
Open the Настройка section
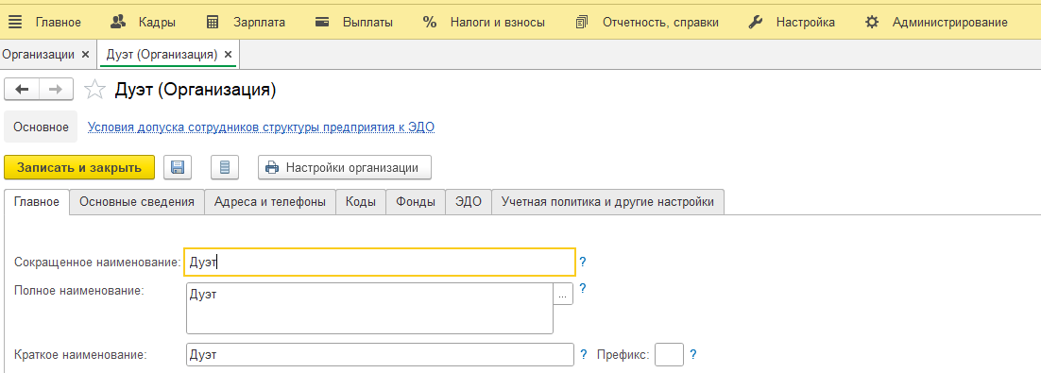[792, 22]
